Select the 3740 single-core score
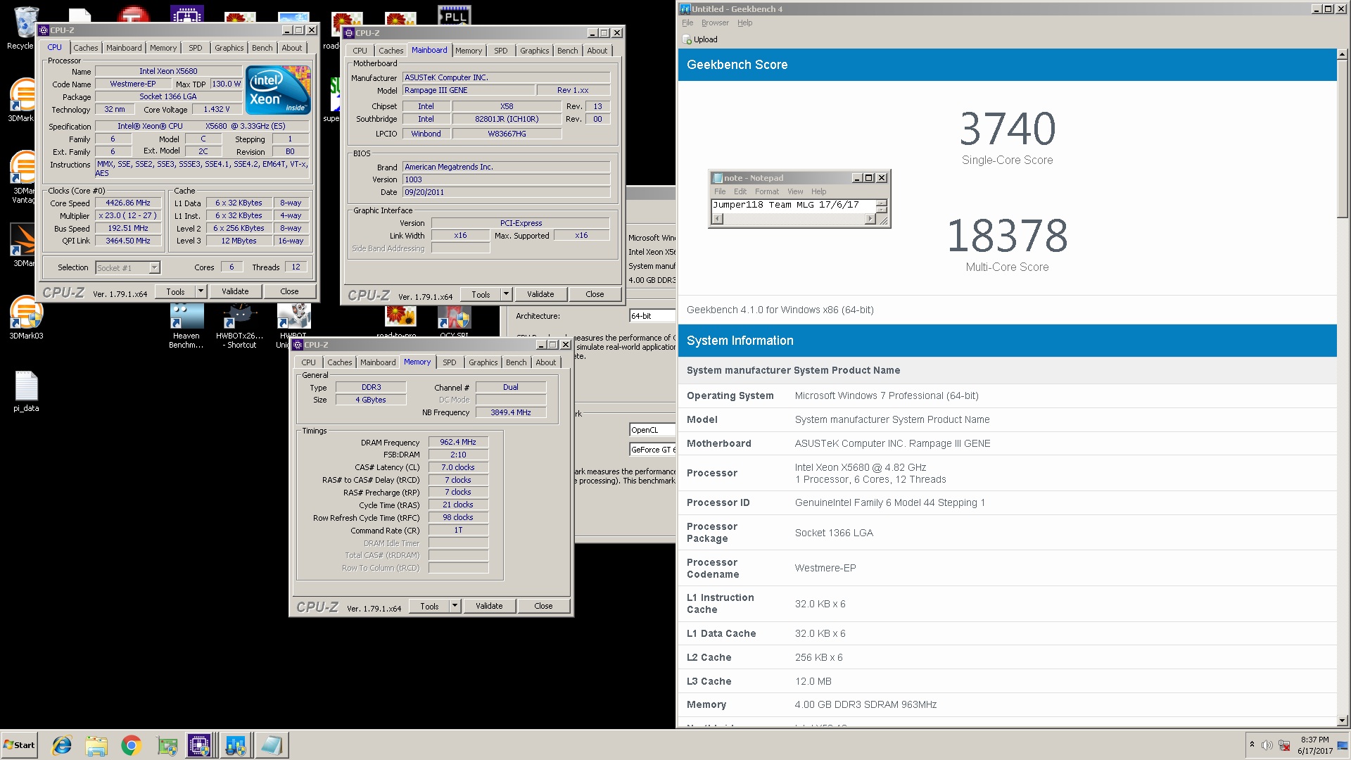The image size is (1351, 760). pyautogui.click(x=1008, y=129)
